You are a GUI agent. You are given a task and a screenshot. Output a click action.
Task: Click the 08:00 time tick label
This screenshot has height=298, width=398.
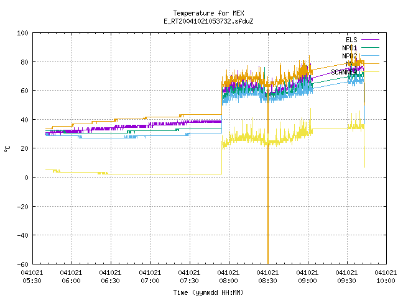click(x=228, y=281)
